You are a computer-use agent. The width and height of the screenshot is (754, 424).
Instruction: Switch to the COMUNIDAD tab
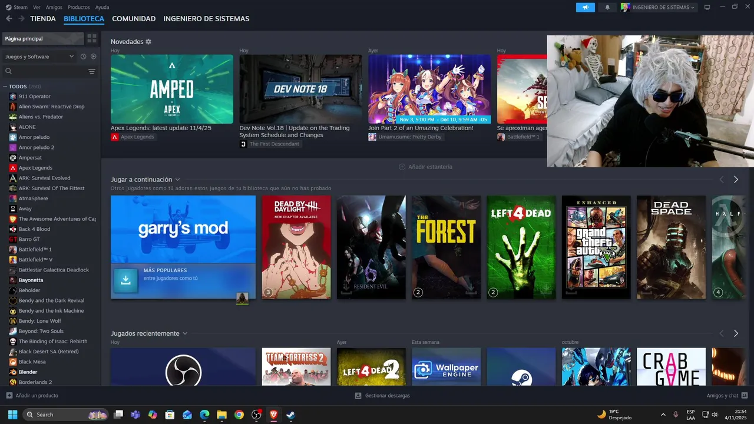pos(134,19)
